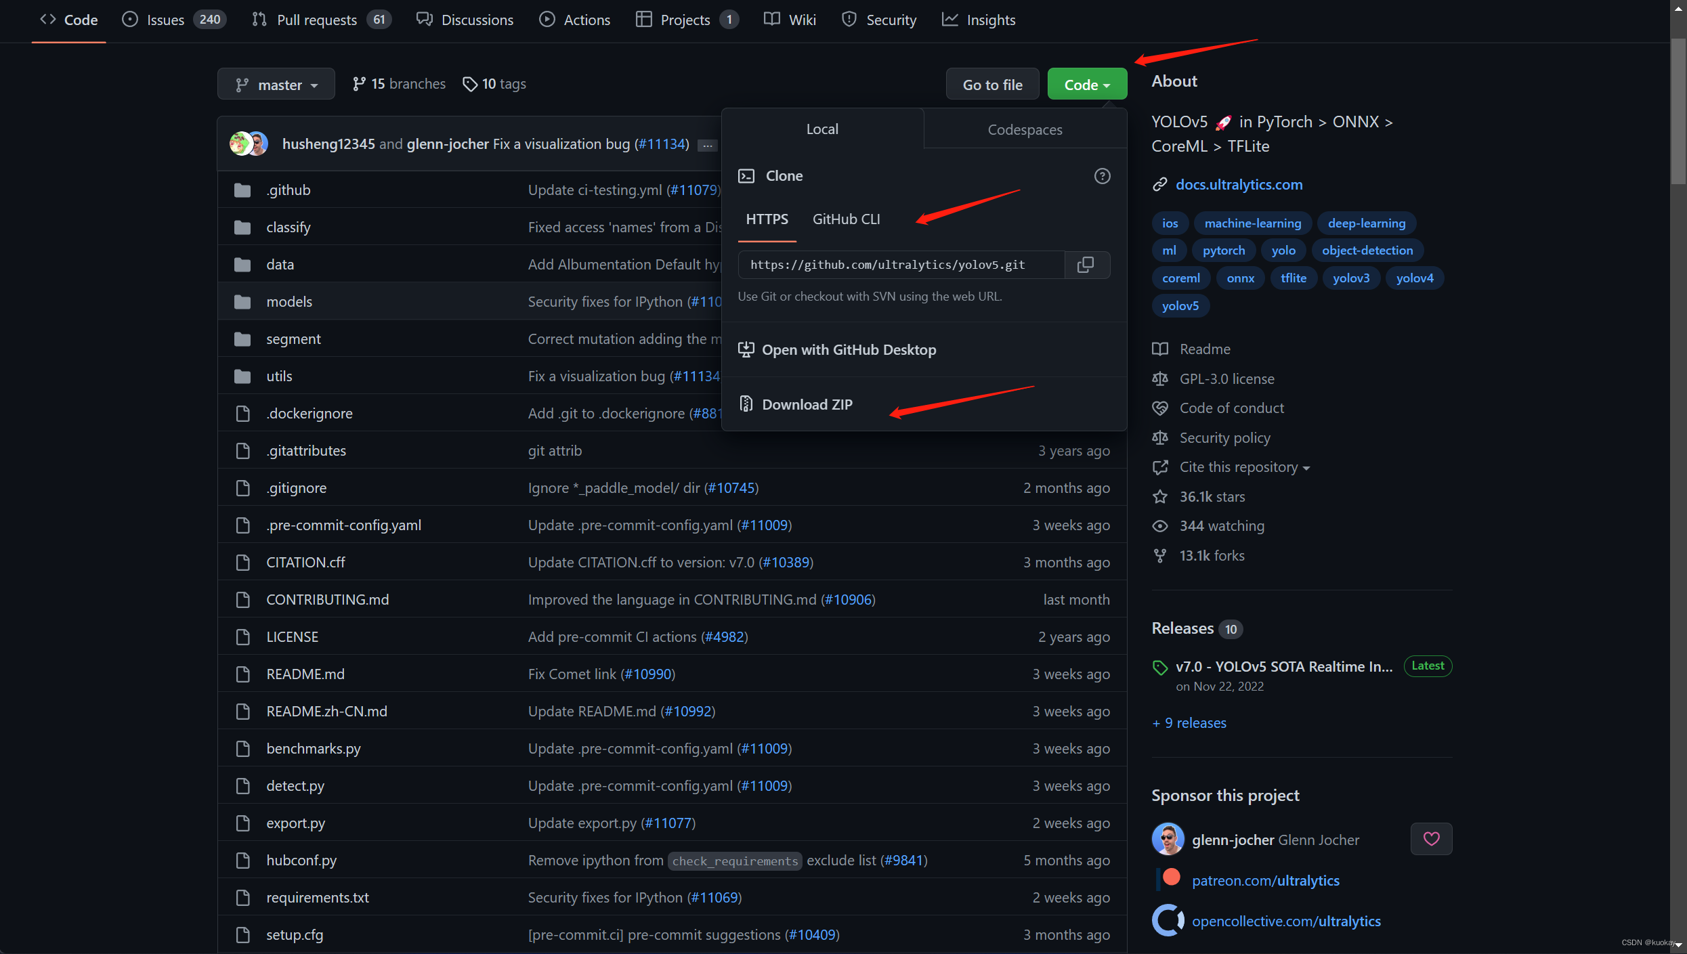Expand Cite this repository dropdown
The width and height of the screenshot is (1687, 954).
point(1243,467)
